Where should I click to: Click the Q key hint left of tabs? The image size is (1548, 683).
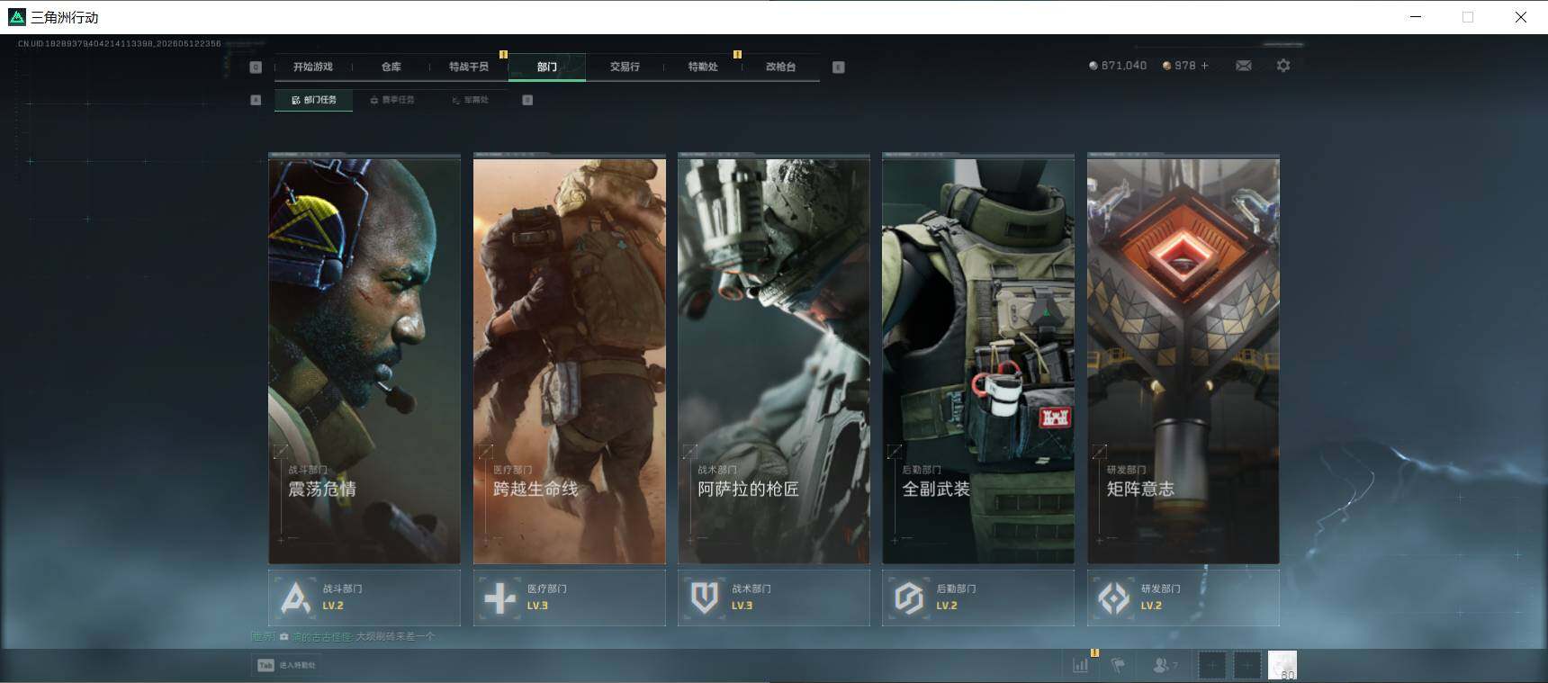coord(256,67)
